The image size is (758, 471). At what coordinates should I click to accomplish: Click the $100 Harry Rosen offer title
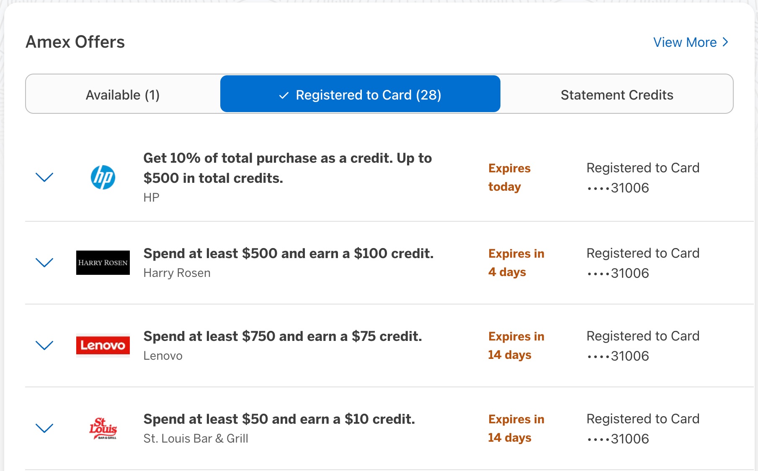click(288, 253)
